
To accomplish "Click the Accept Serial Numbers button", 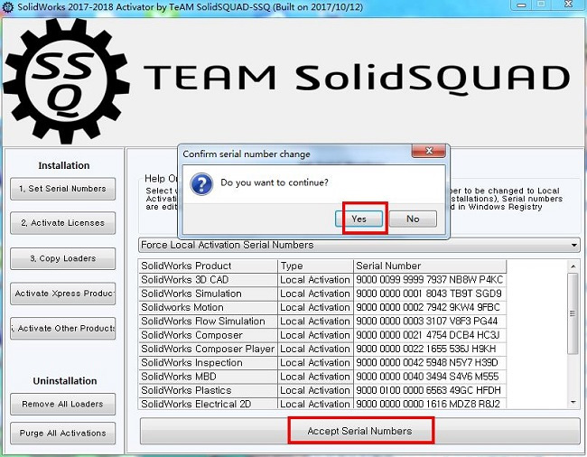I will pyautogui.click(x=359, y=431).
